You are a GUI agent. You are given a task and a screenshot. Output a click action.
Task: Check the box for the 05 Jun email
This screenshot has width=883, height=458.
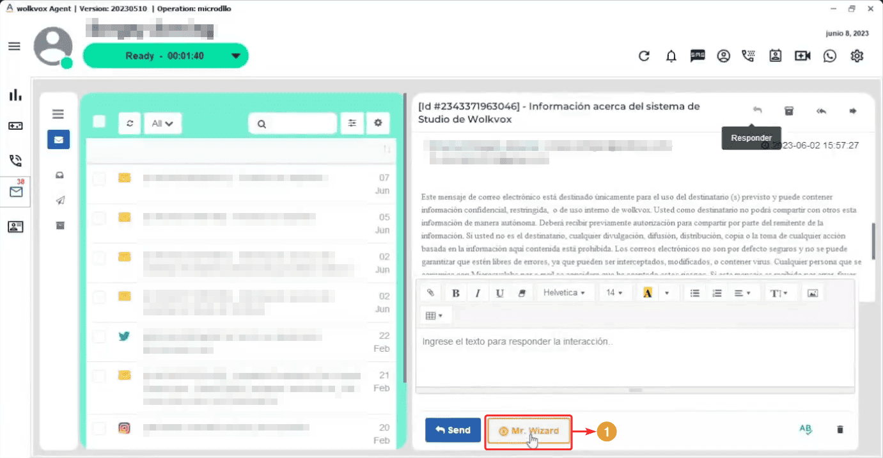99,218
